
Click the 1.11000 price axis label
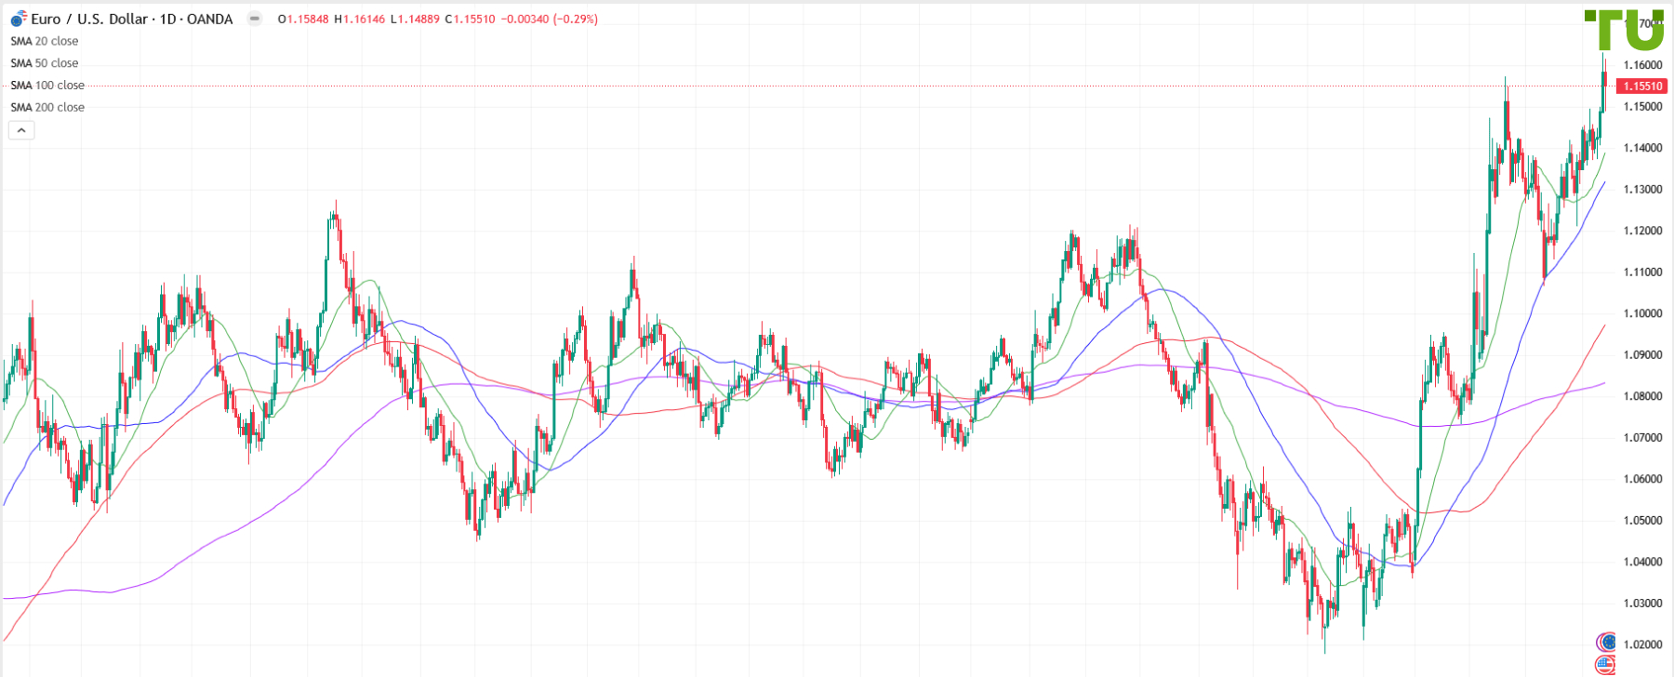1642,272
